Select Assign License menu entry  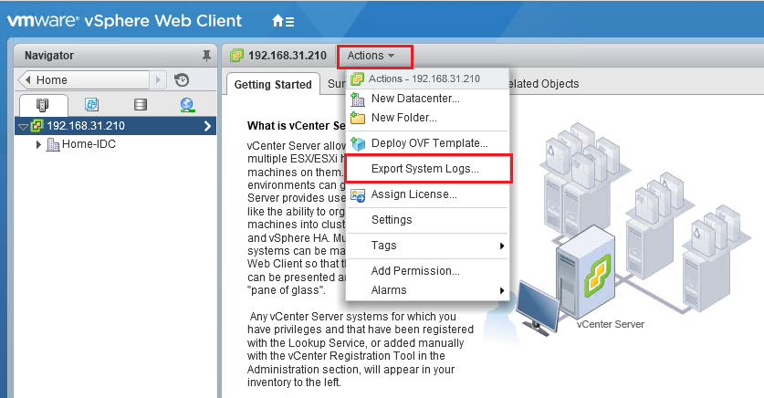[x=428, y=194]
